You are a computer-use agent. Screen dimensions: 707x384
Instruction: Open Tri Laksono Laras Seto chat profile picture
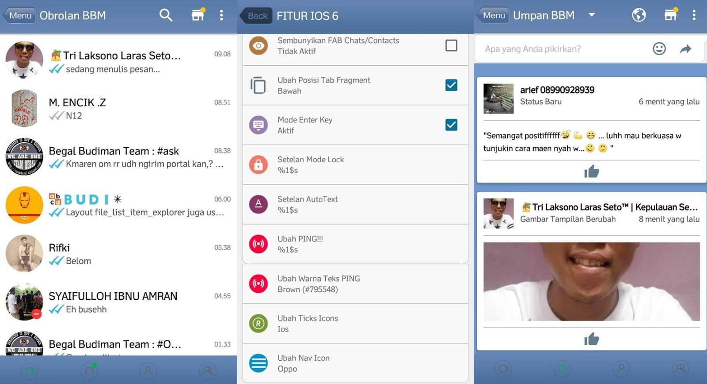pos(24,60)
